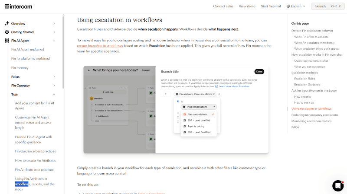Select the 'is' radio option
The image size is (347, 194).
[178, 102]
